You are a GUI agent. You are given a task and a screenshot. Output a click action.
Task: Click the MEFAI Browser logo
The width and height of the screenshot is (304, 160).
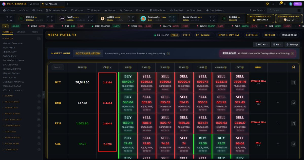4,4
